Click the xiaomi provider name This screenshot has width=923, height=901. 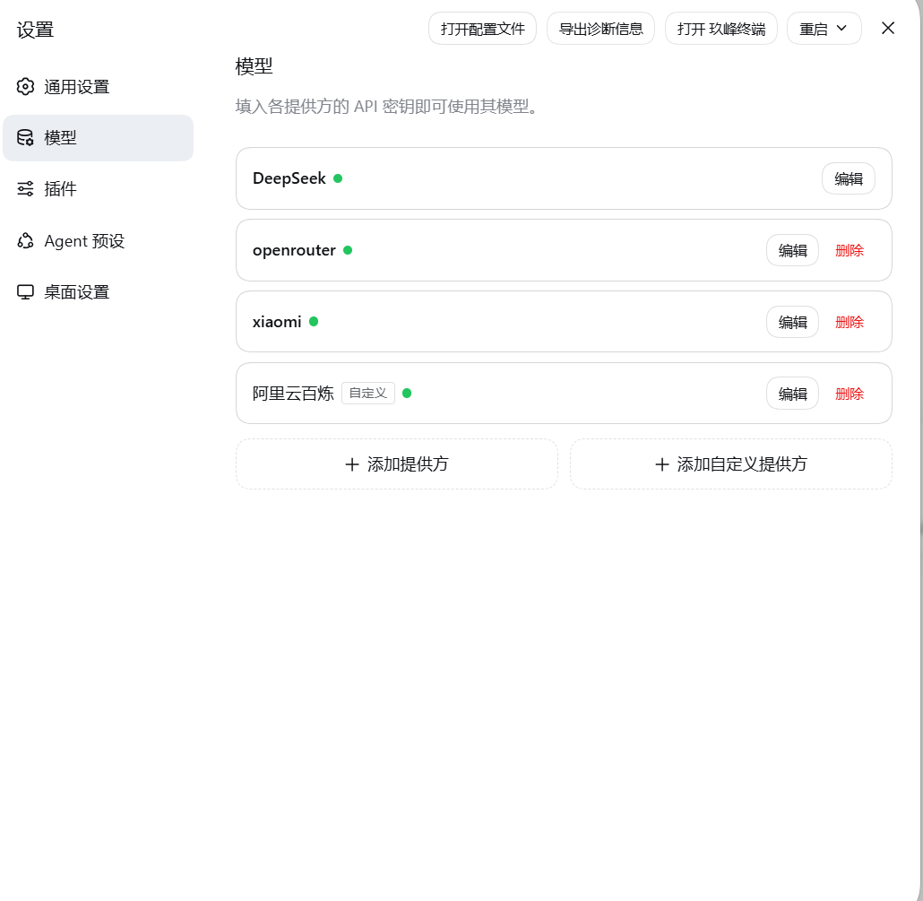(277, 322)
